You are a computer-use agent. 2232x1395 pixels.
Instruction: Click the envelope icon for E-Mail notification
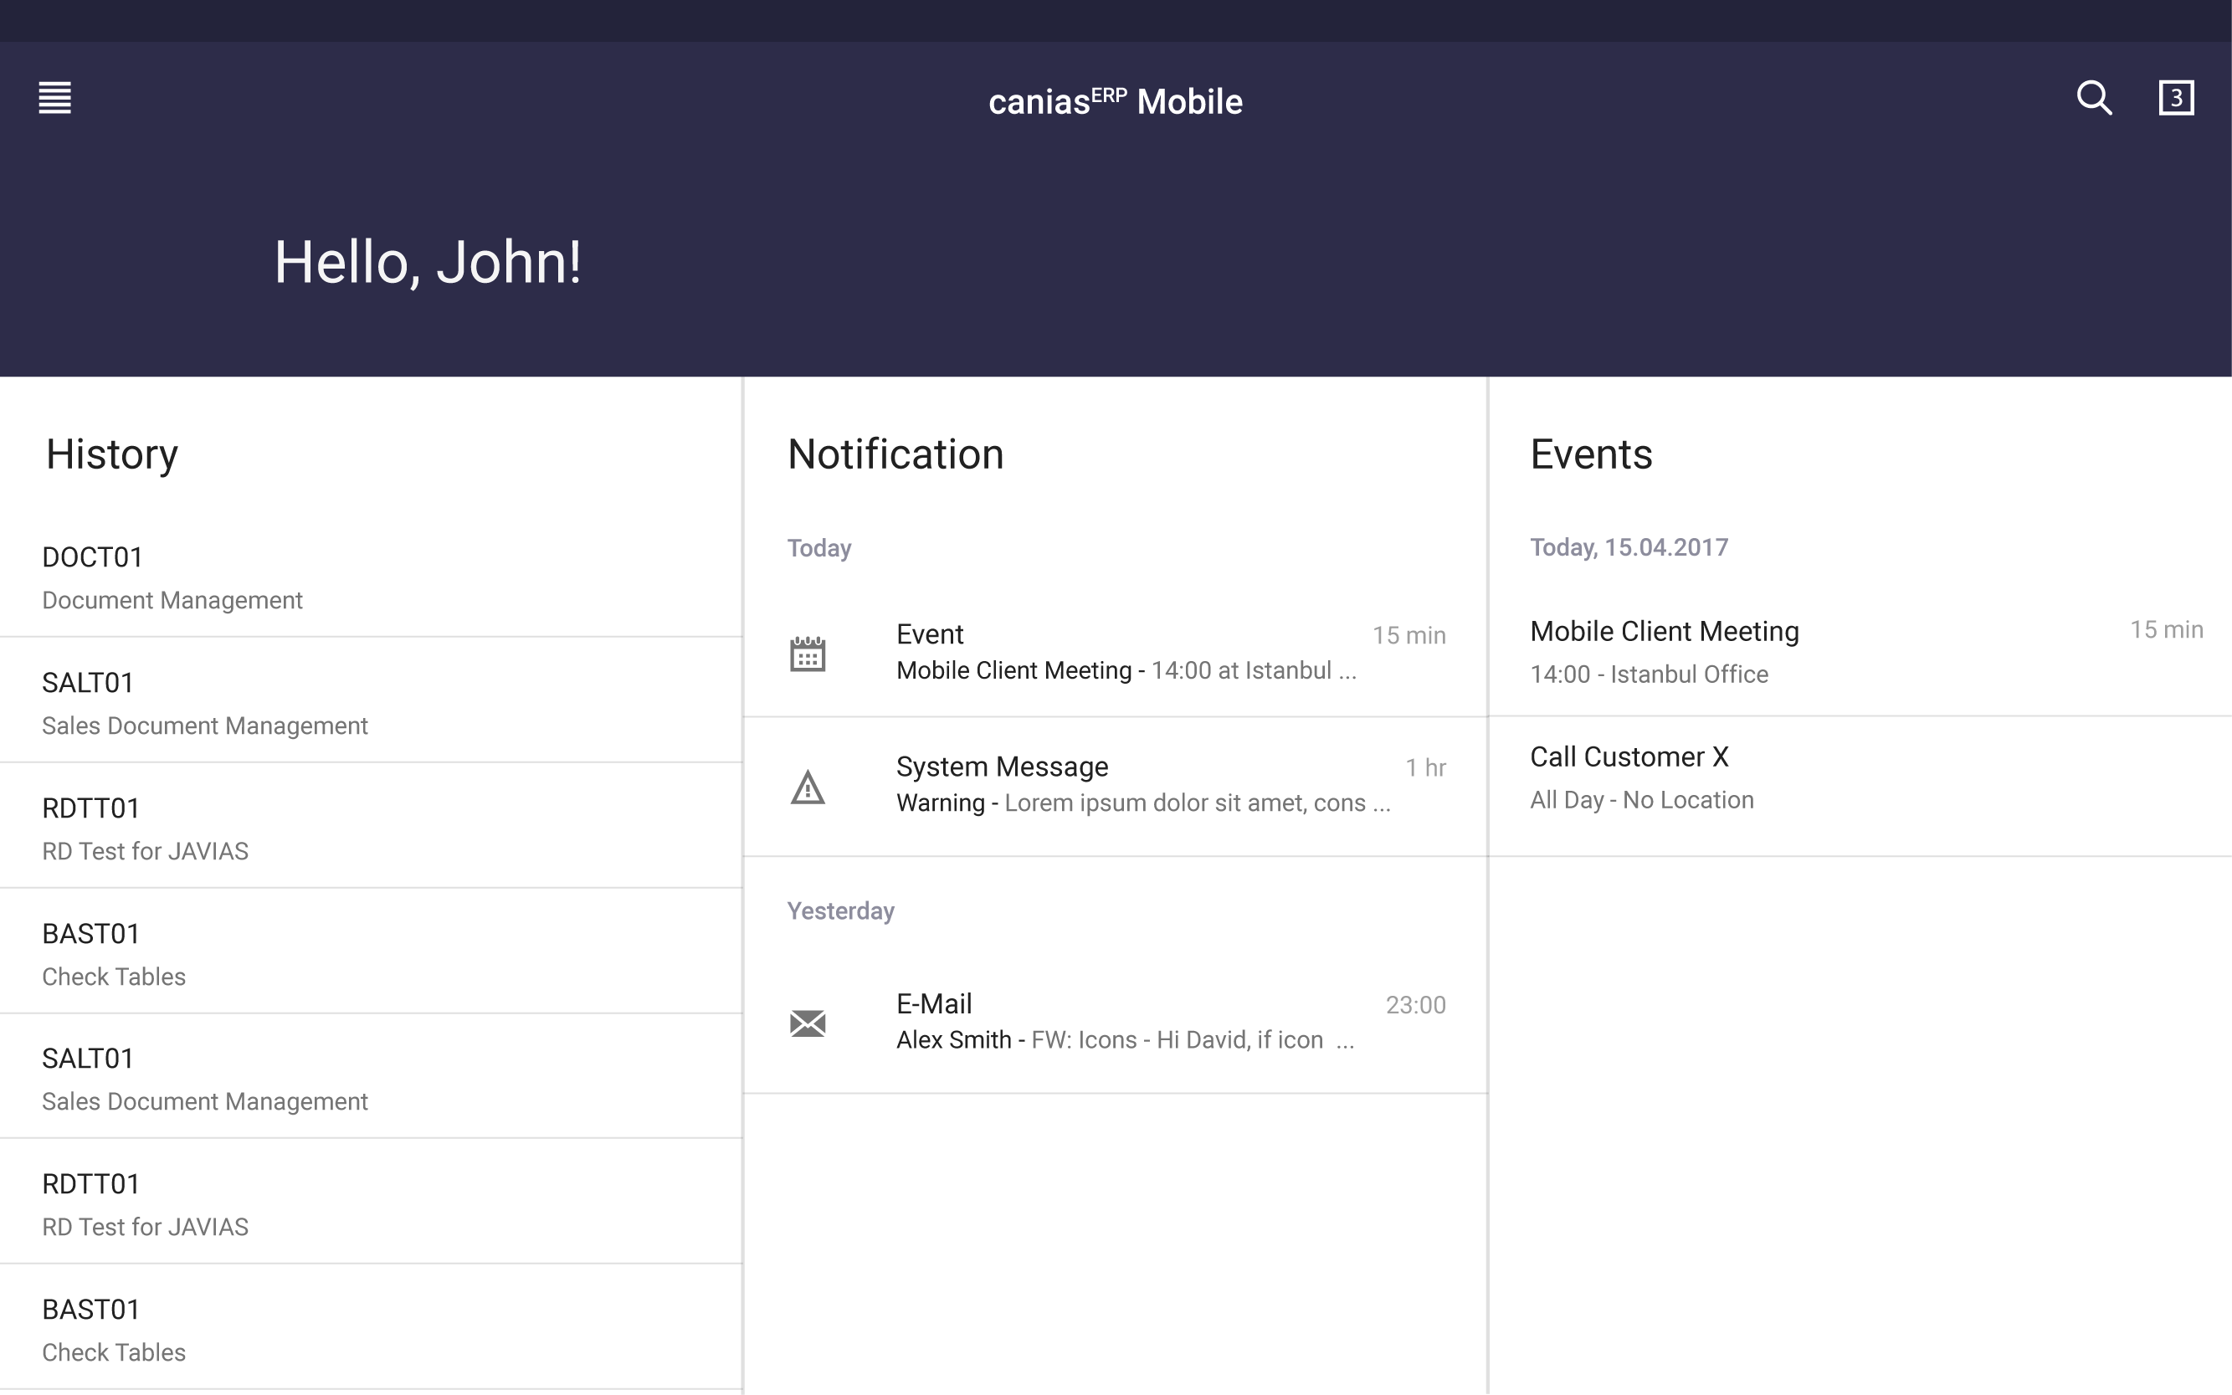pos(808,1023)
